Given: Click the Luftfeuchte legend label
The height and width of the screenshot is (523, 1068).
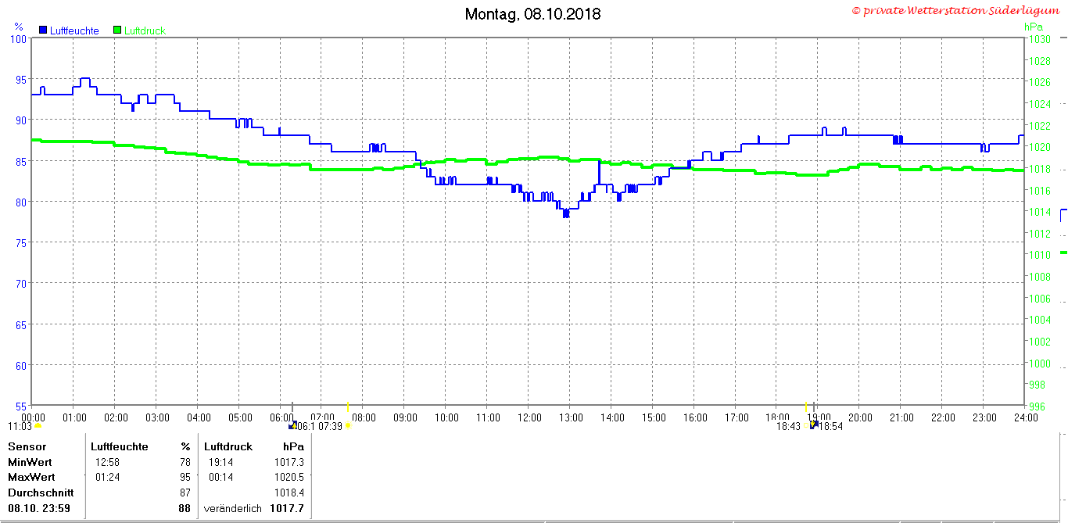Looking at the screenshot, I should 74,30.
